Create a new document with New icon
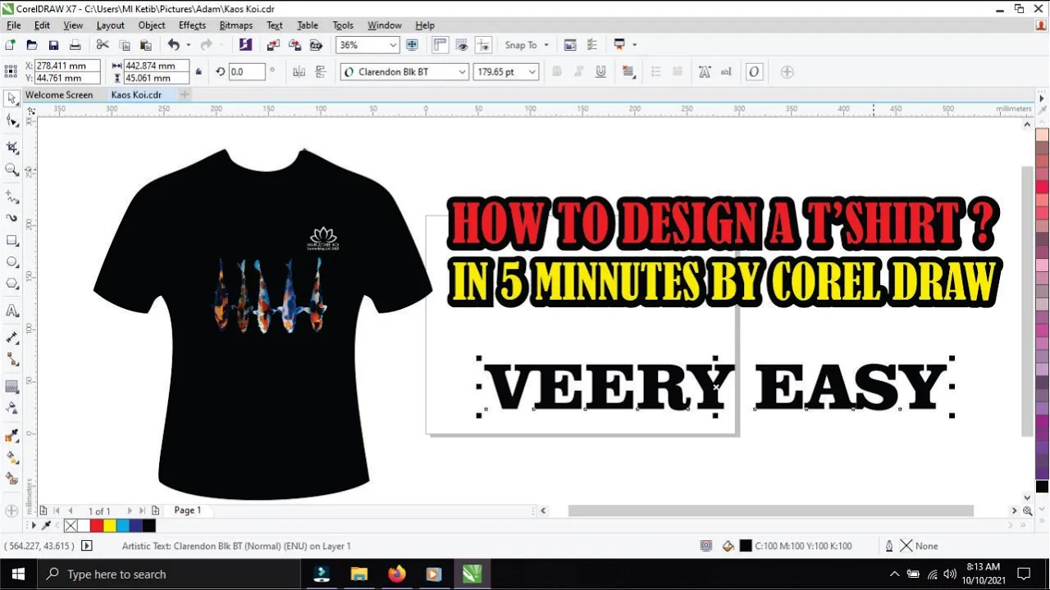The image size is (1050, 590). pos(11,45)
